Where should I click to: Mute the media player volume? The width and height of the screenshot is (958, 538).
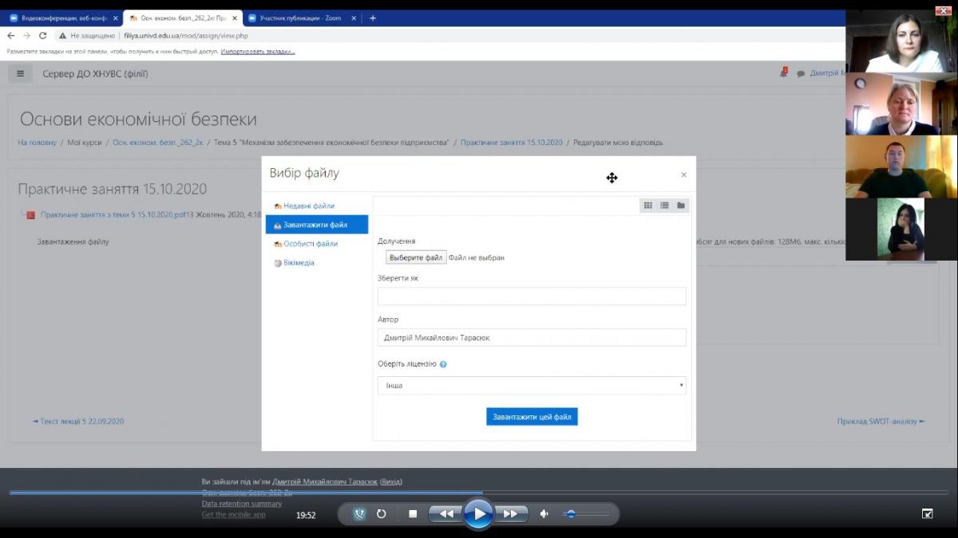tap(544, 514)
